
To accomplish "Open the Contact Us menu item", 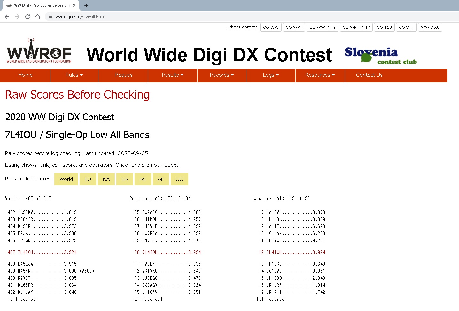I will (369, 75).
